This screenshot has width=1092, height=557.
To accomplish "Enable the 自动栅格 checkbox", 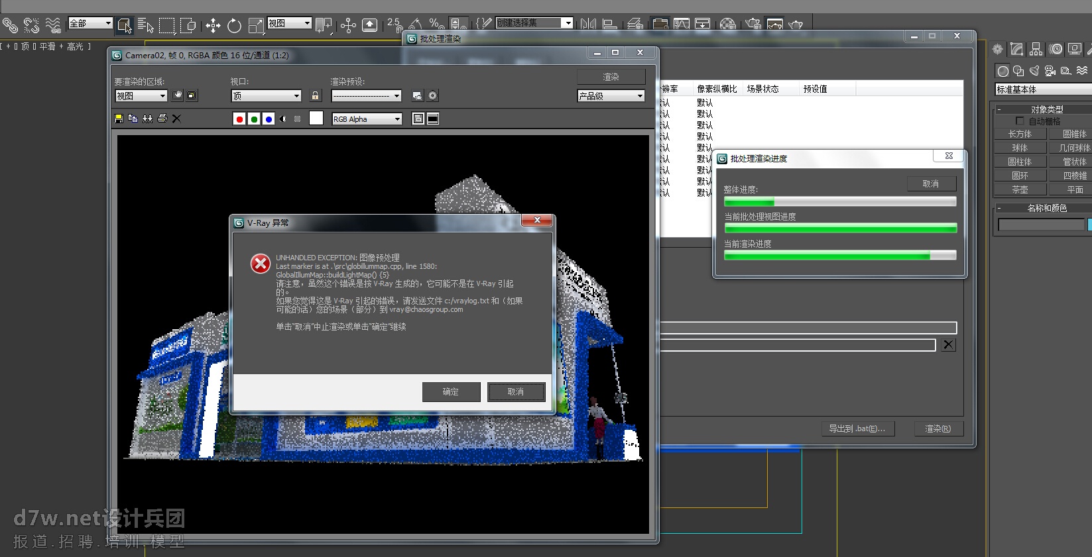I will pyautogui.click(x=1020, y=121).
